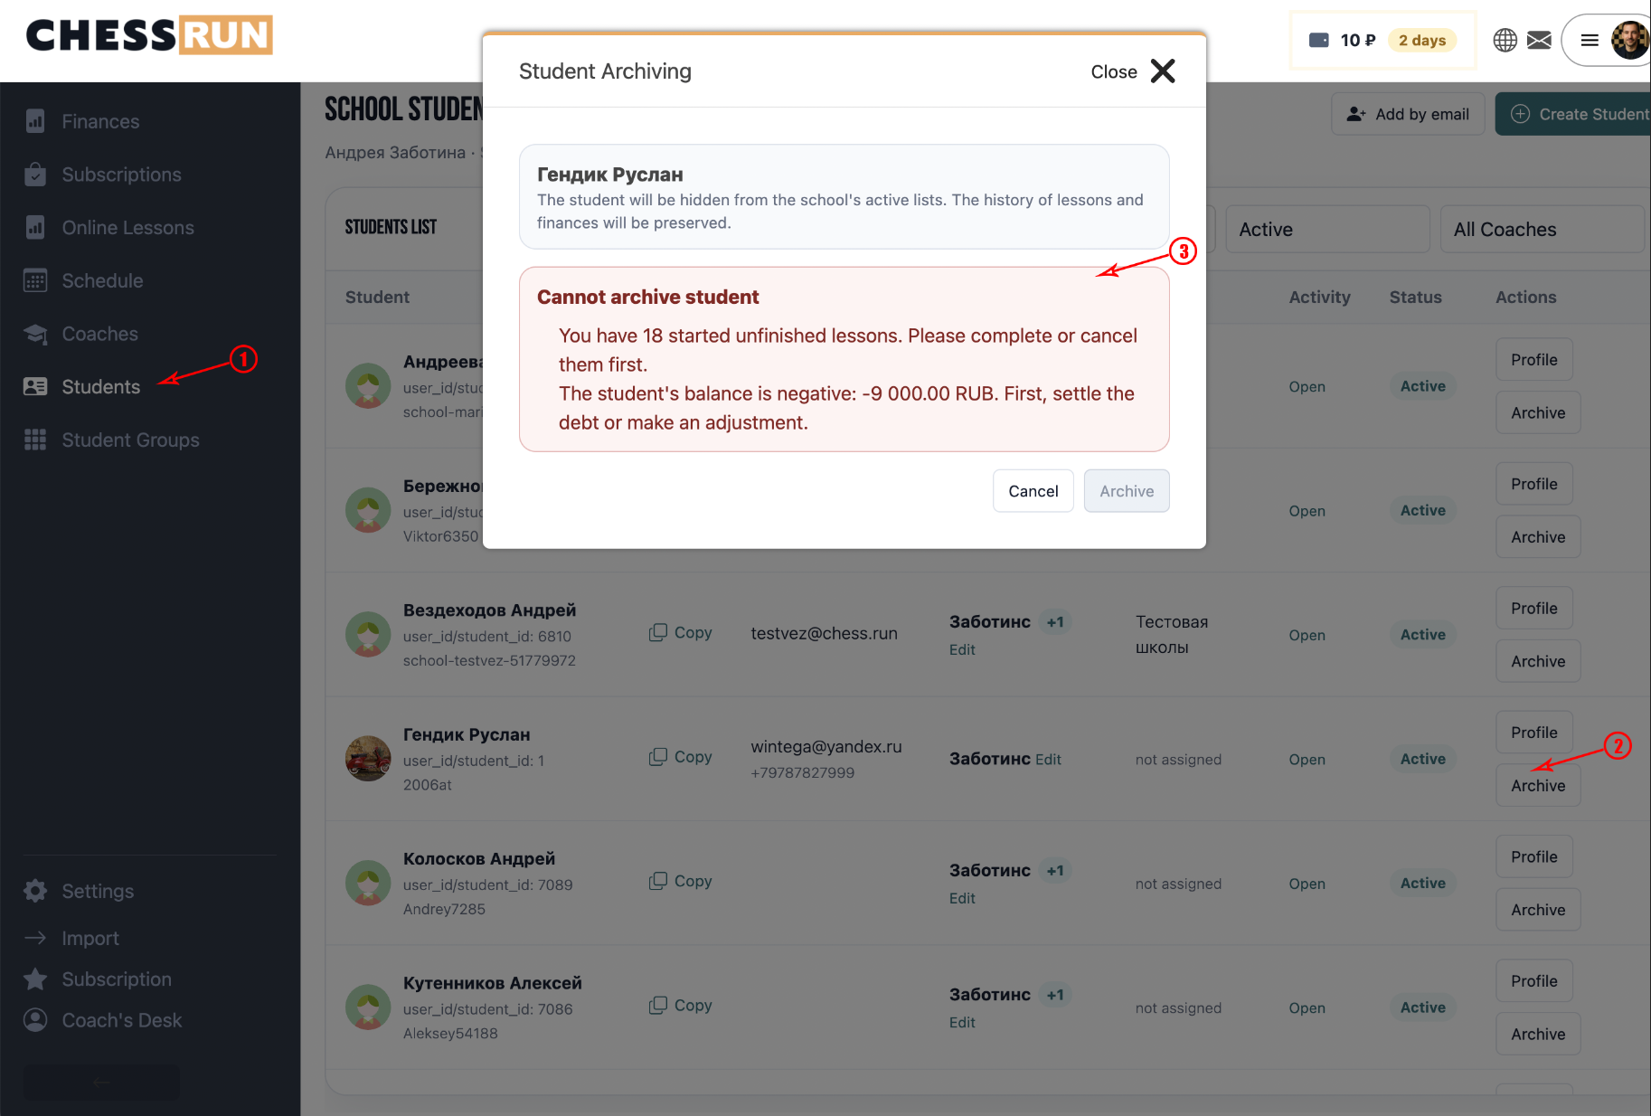
Task: Open the hamburger menu icon
Action: pyautogui.click(x=1590, y=40)
